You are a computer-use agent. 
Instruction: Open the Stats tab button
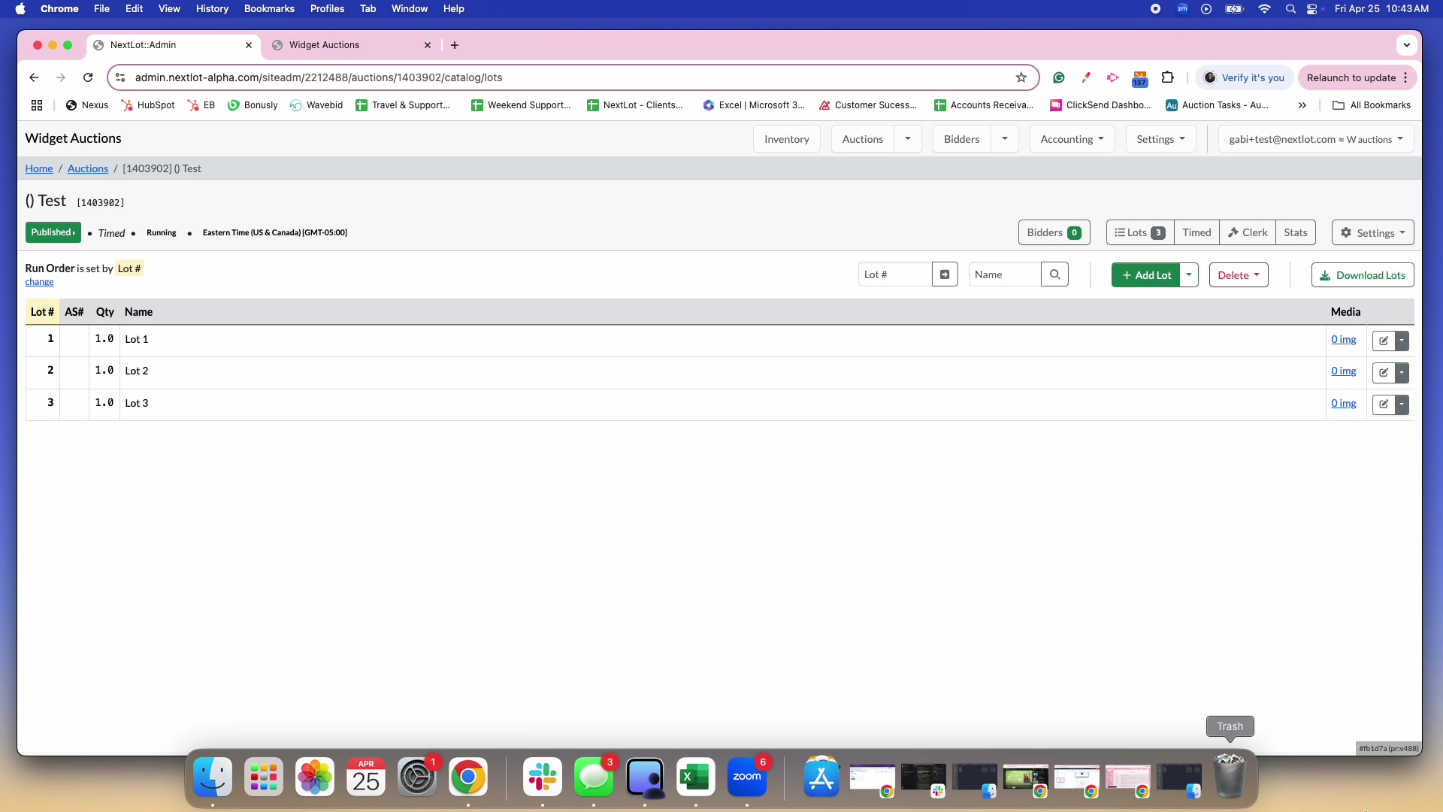tap(1295, 232)
